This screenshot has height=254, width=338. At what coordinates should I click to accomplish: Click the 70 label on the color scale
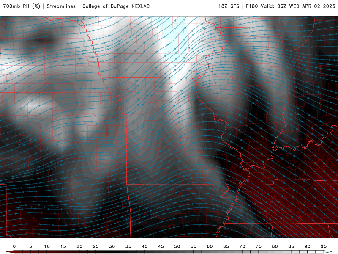(x=242, y=246)
